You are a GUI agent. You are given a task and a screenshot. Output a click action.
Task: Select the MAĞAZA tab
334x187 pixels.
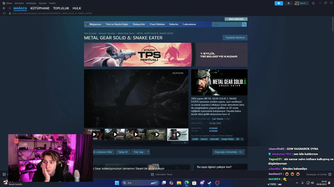point(20,8)
